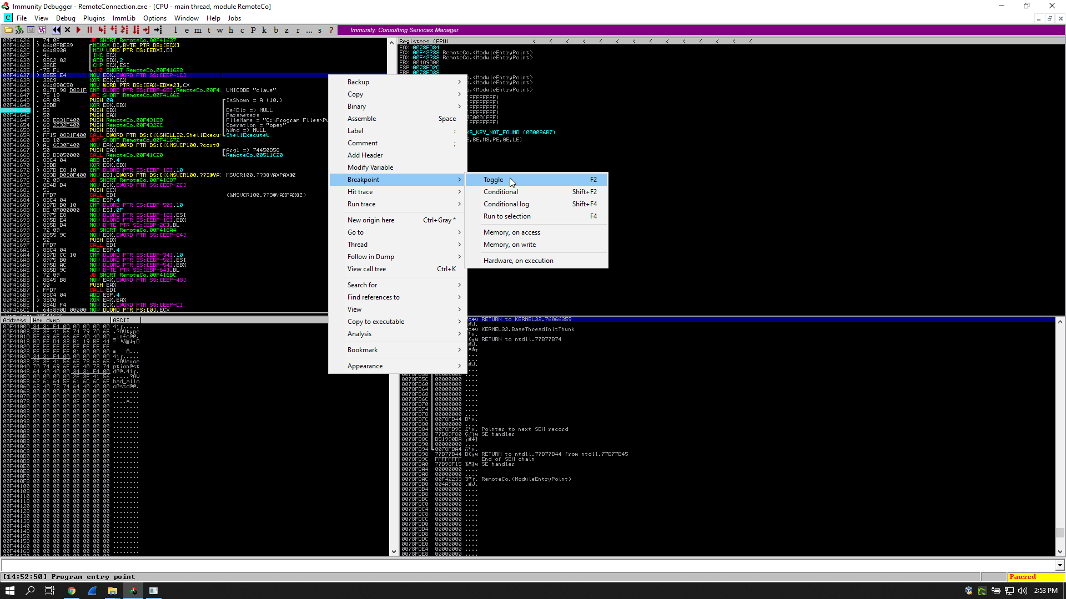The image size is (1066, 599).
Task: Open the memory map 'm' icon
Action: tap(198, 30)
